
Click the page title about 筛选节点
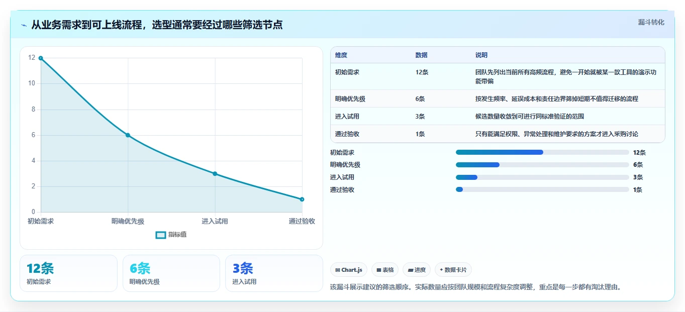pyautogui.click(x=157, y=25)
